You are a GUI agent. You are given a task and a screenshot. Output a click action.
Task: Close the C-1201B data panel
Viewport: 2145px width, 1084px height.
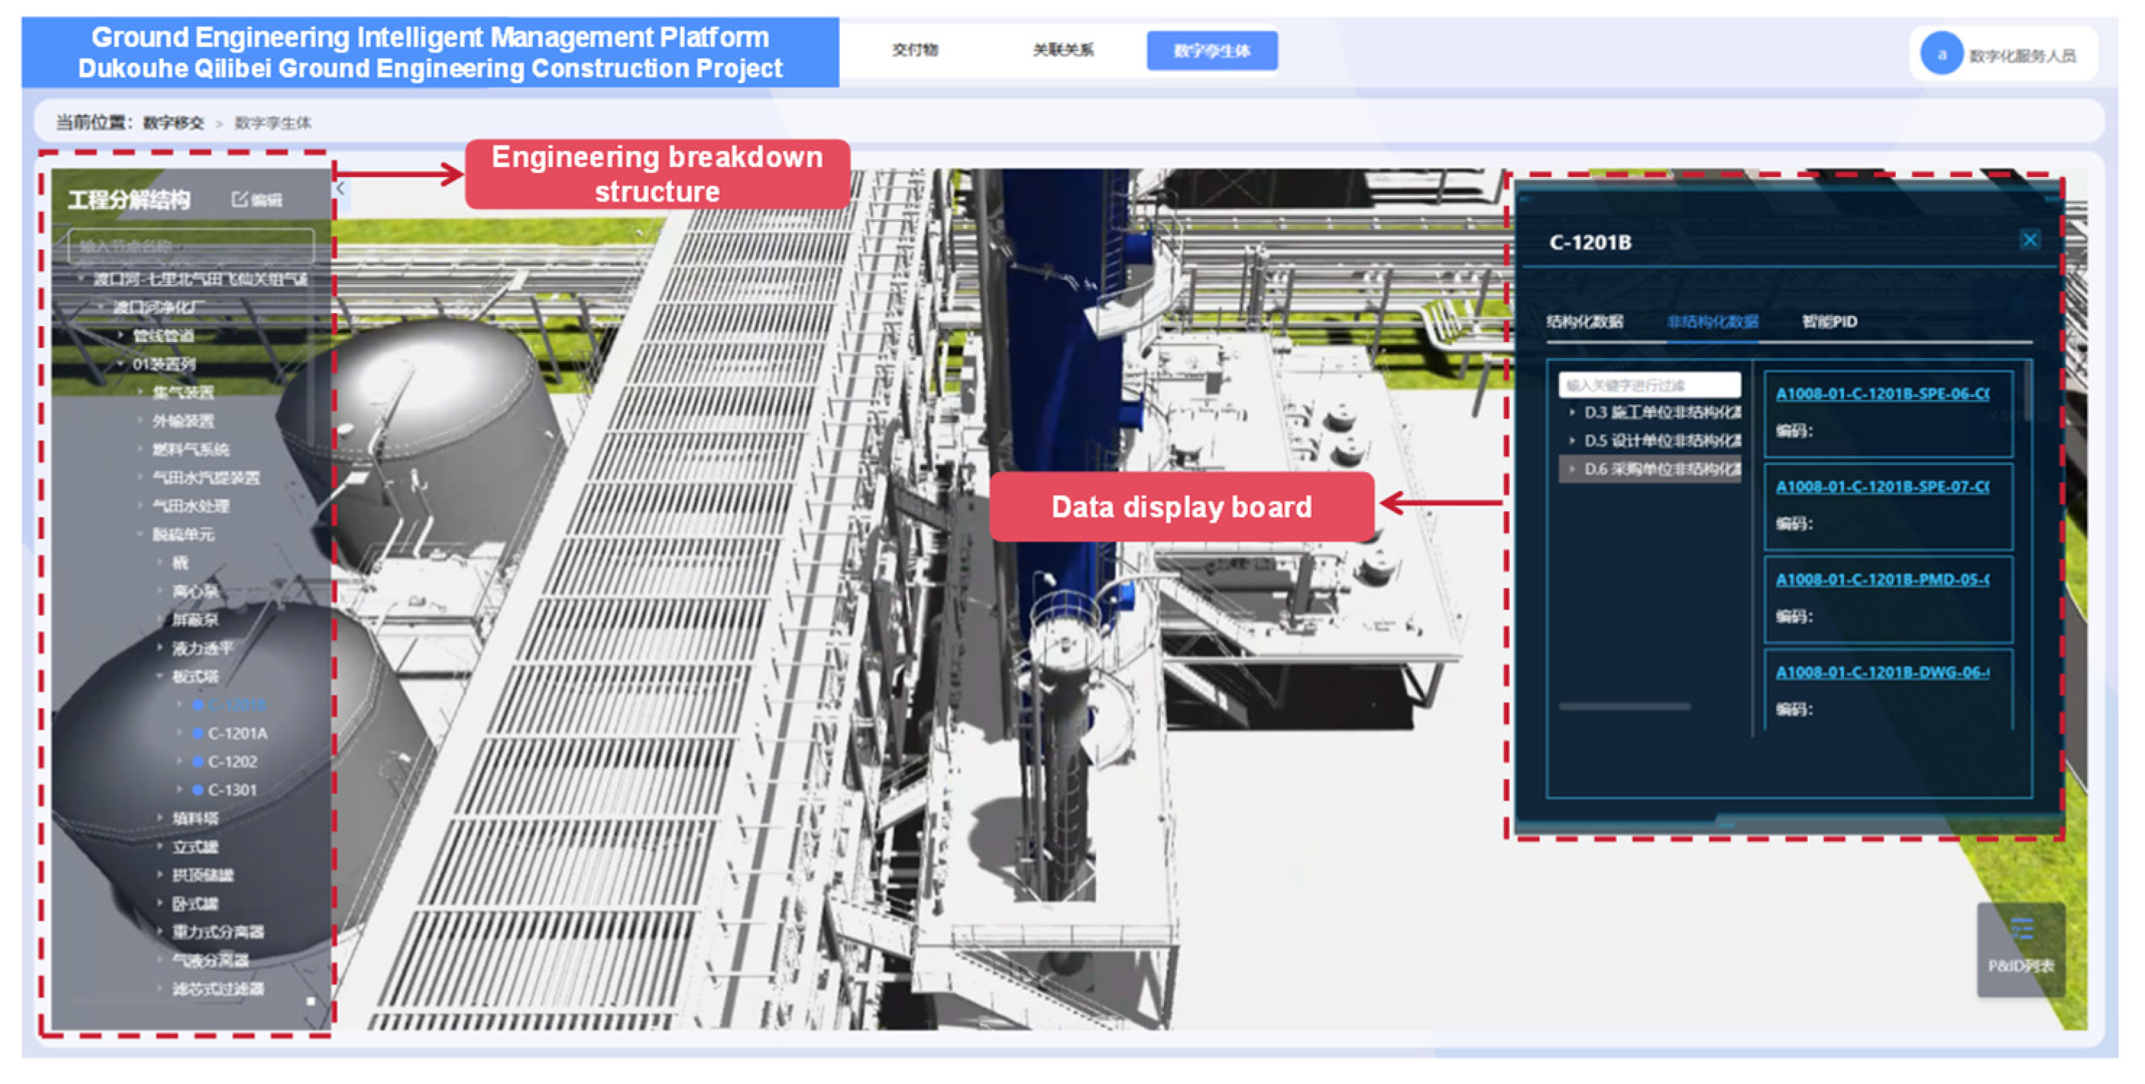click(x=2029, y=241)
